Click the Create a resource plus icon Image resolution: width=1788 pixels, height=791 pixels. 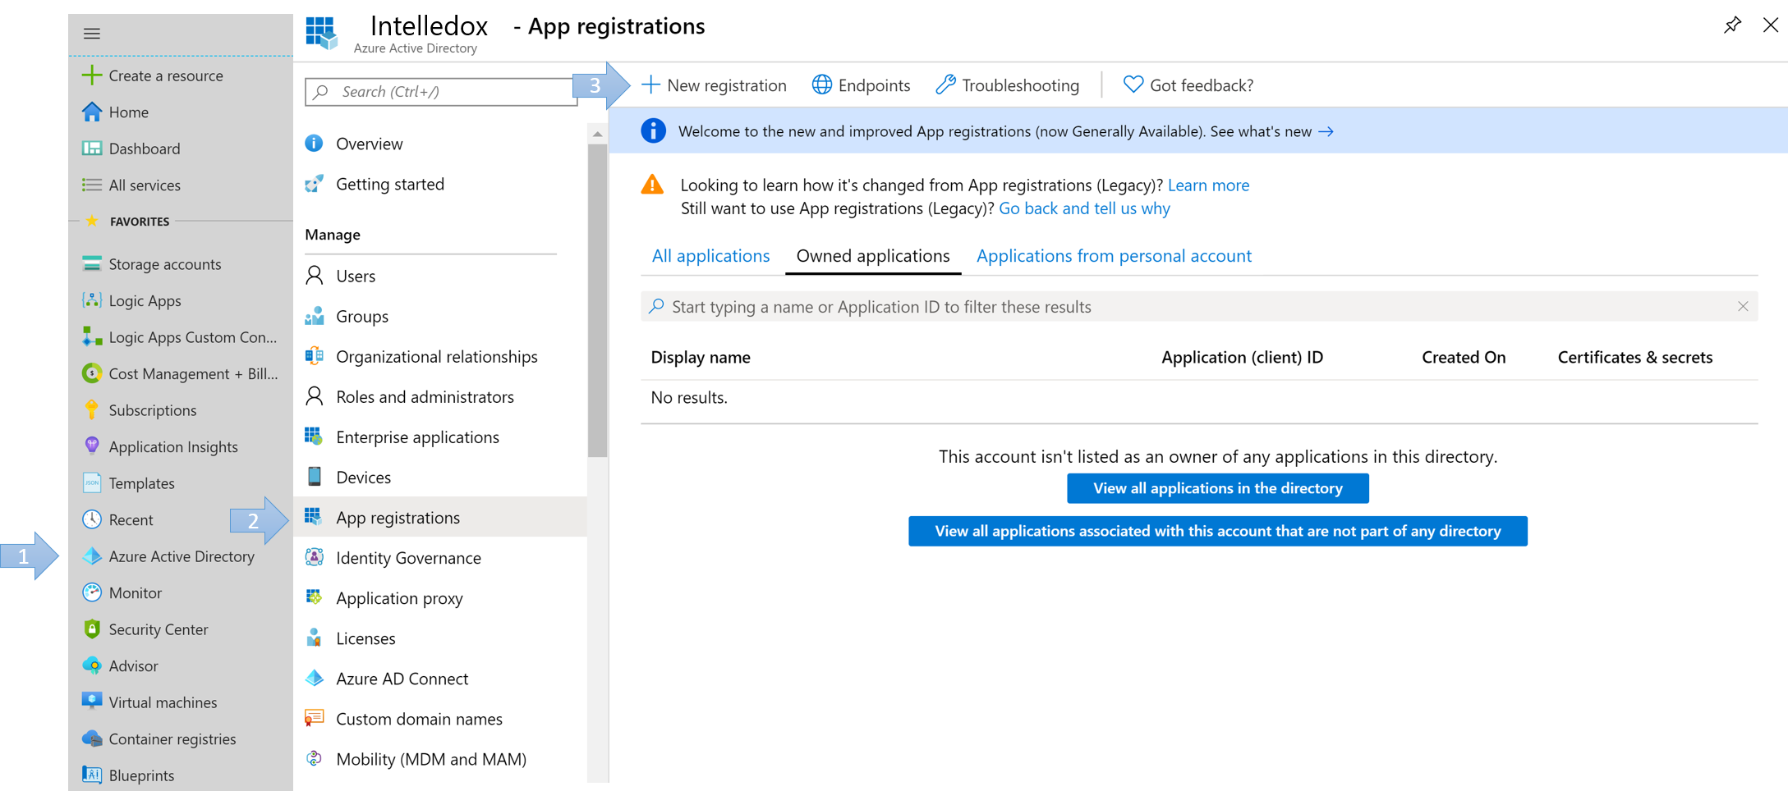pos(92,75)
